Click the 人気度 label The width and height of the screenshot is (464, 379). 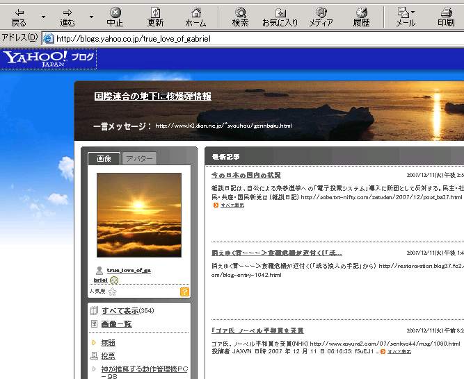tap(97, 291)
